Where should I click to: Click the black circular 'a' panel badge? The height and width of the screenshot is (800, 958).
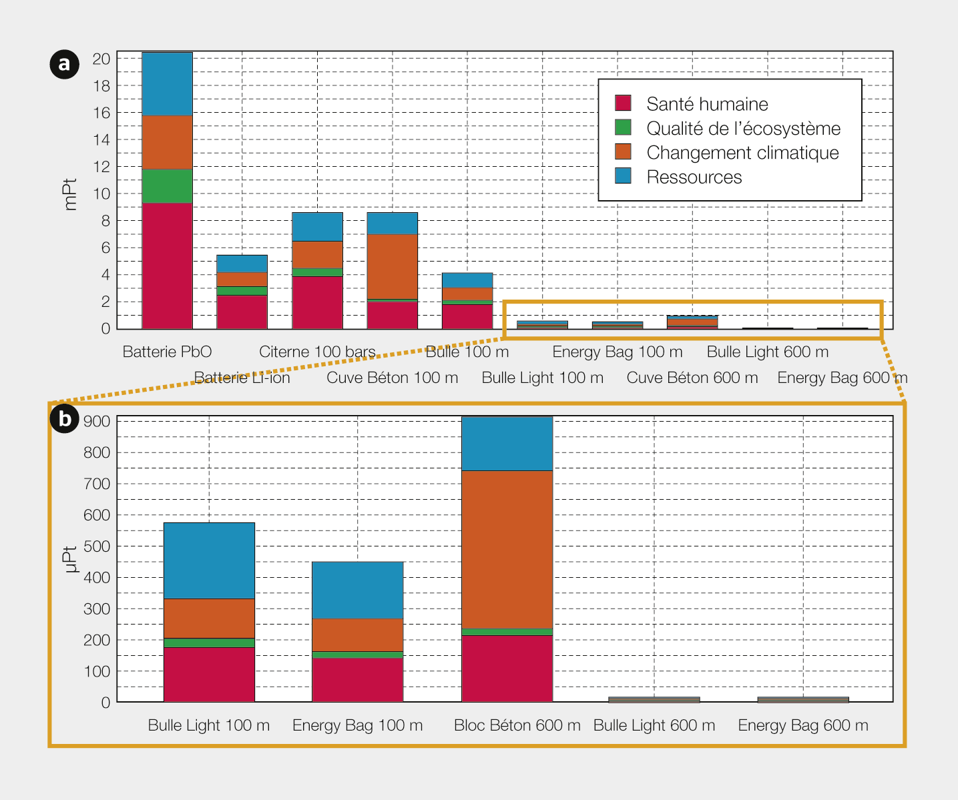click(x=64, y=64)
